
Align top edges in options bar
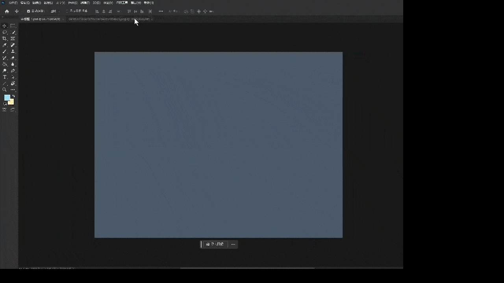pyautogui.click(x=129, y=11)
